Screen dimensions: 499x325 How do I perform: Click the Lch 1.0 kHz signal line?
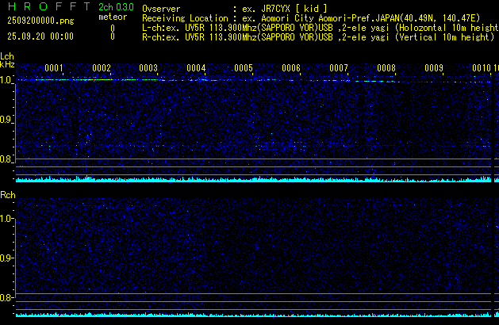pyautogui.click(x=238, y=80)
